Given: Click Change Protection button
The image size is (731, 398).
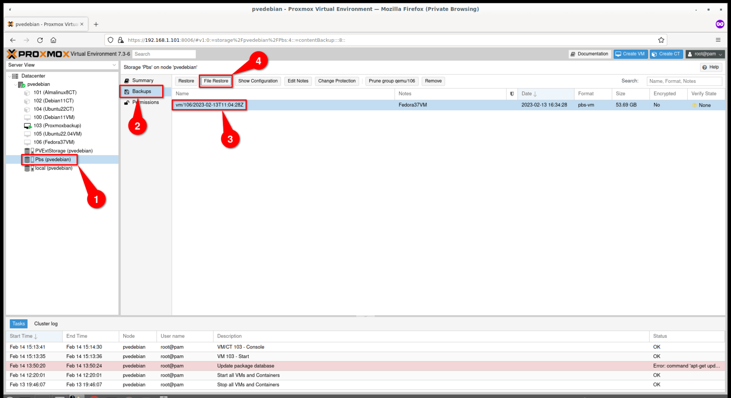Looking at the screenshot, I should [337, 81].
